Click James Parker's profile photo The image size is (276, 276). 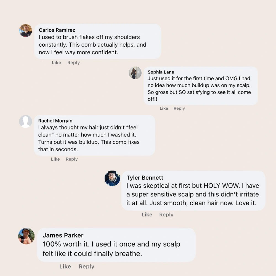[x=26, y=236]
